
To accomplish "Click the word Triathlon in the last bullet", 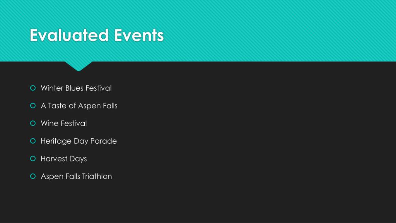I will [97, 176].
